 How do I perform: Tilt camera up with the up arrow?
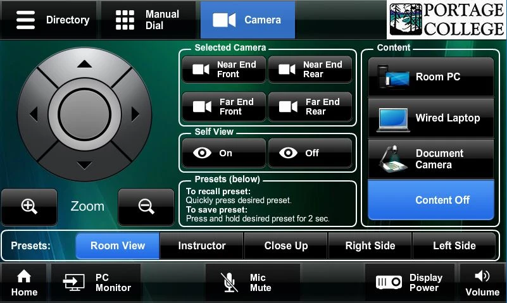coord(84,65)
